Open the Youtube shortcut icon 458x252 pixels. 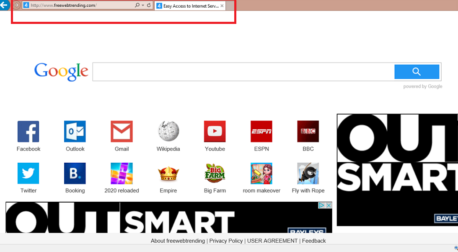pos(215,132)
